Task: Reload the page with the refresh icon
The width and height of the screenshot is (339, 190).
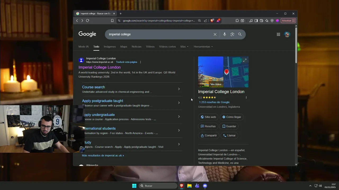Action: click(x=88, y=21)
